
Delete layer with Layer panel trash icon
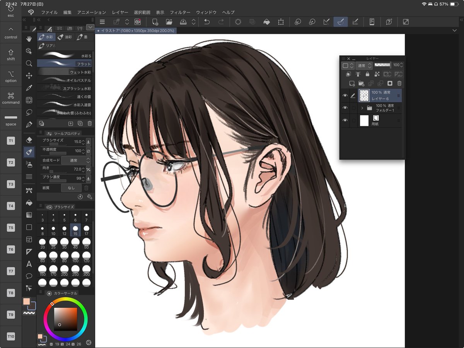point(399,83)
